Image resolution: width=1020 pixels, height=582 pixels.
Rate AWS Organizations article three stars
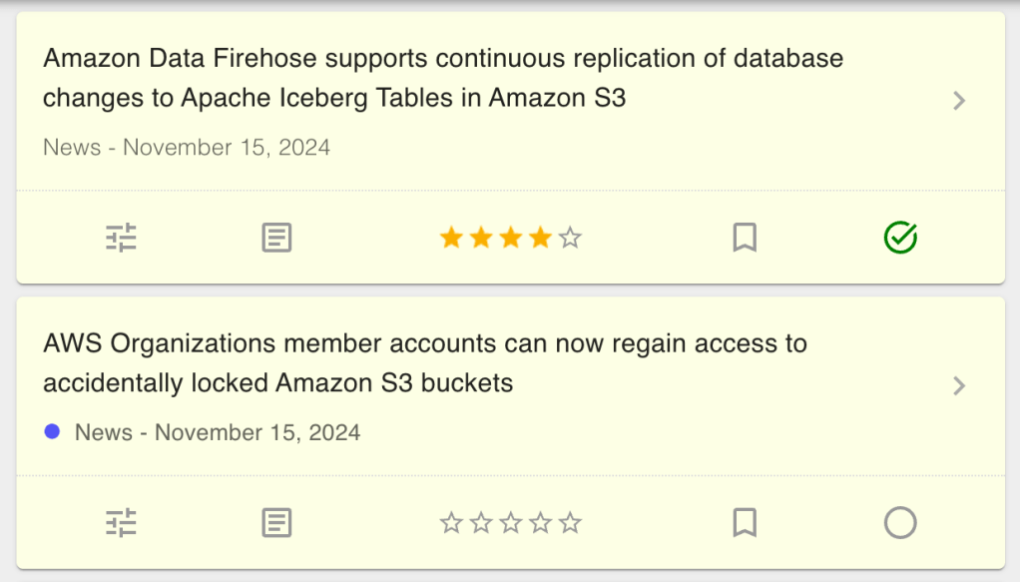click(x=511, y=522)
